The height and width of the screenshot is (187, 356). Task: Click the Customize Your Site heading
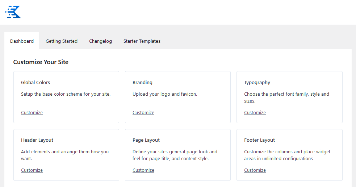point(41,62)
